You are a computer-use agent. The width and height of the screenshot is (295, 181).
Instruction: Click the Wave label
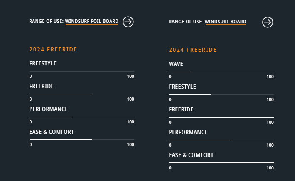(x=176, y=64)
